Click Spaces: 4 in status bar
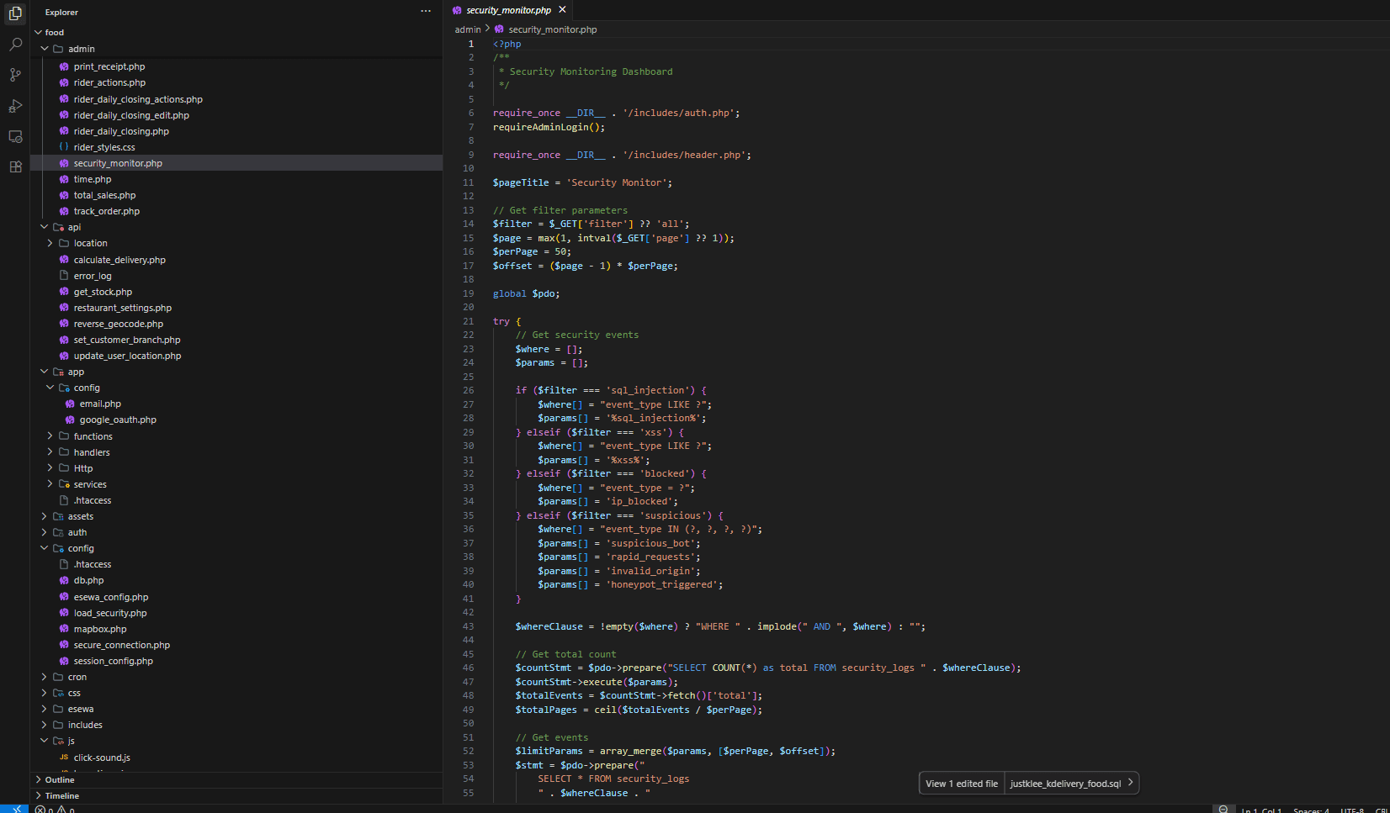Image resolution: width=1390 pixels, height=813 pixels. (1311, 810)
